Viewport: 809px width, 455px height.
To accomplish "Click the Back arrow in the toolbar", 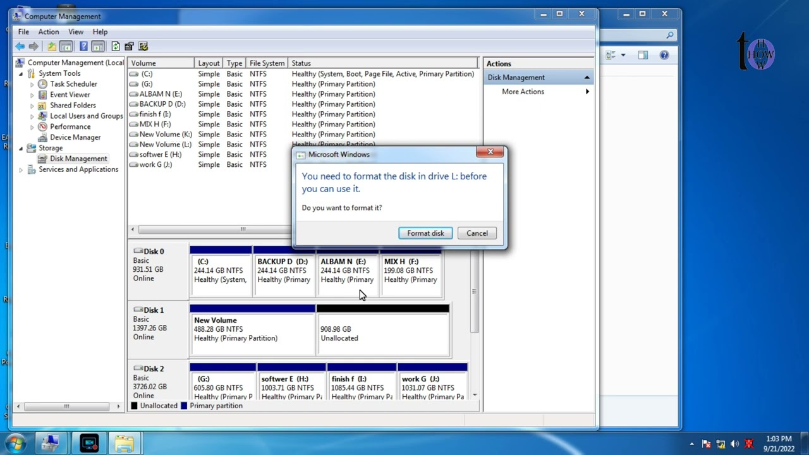I will point(20,46).
